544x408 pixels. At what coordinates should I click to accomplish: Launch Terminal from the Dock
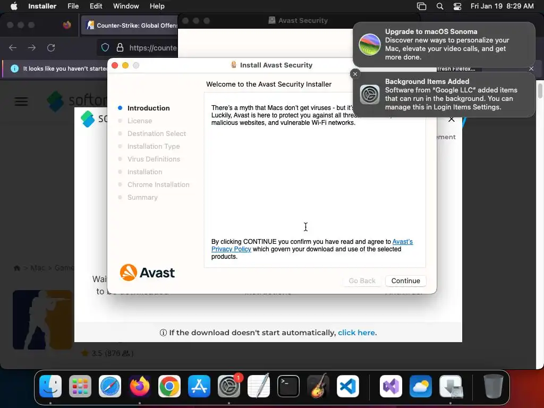click(x=288, y=386)
